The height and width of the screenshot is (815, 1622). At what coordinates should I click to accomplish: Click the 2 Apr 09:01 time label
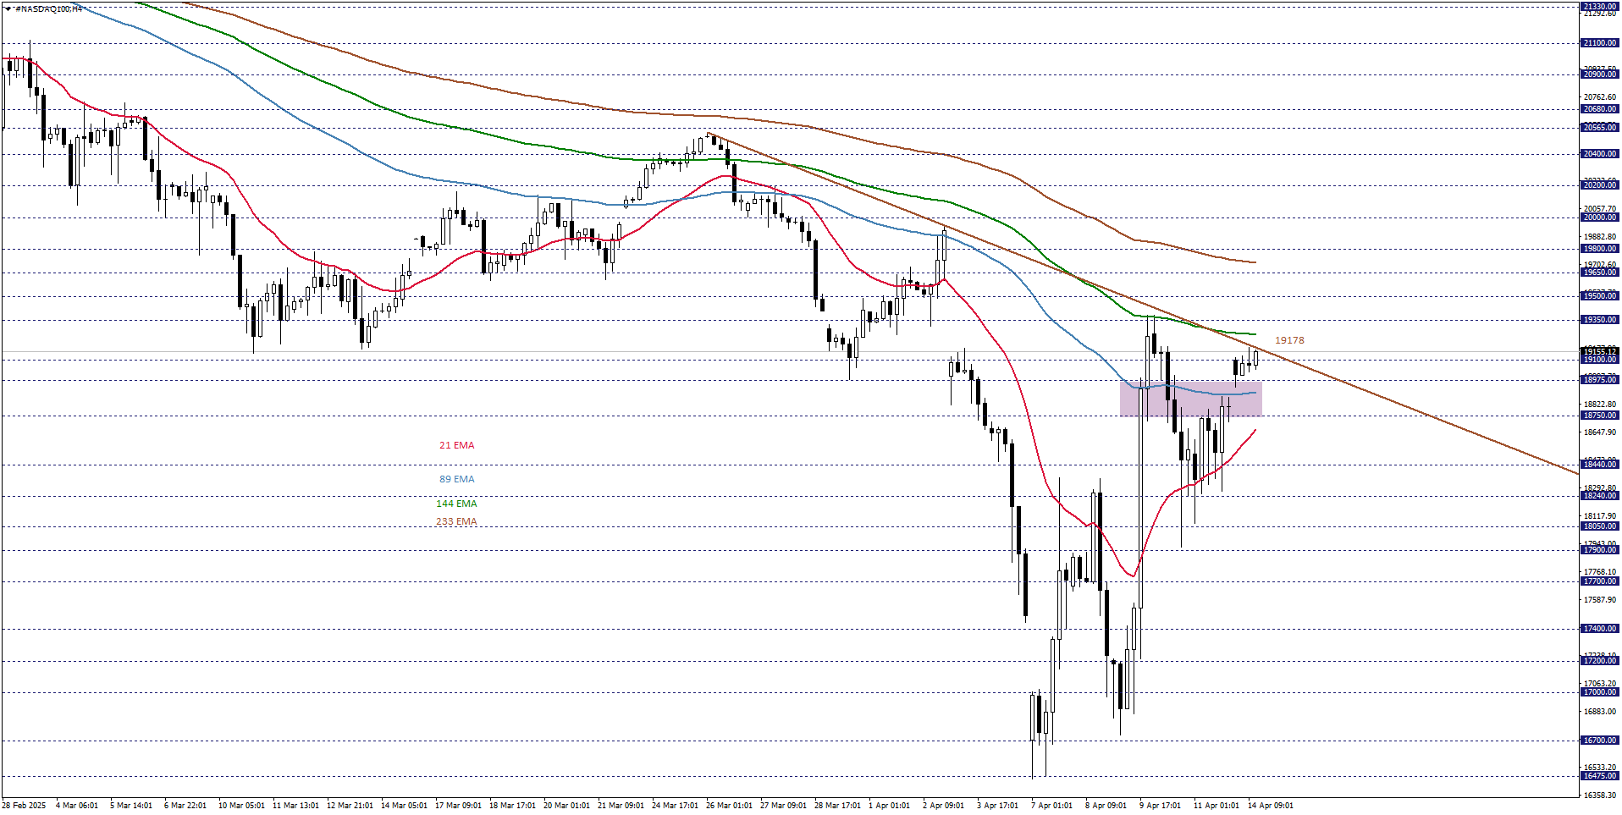(943, 806)
